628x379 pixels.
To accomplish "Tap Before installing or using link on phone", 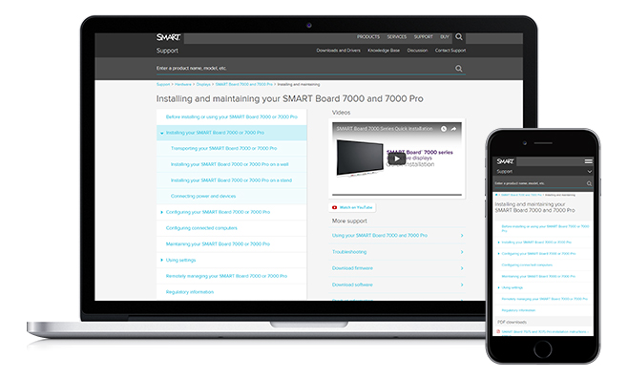I will [545, 229].
